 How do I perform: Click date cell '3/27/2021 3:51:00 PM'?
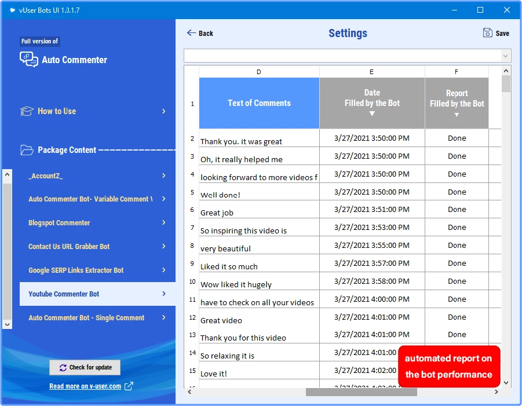(372, 210)
